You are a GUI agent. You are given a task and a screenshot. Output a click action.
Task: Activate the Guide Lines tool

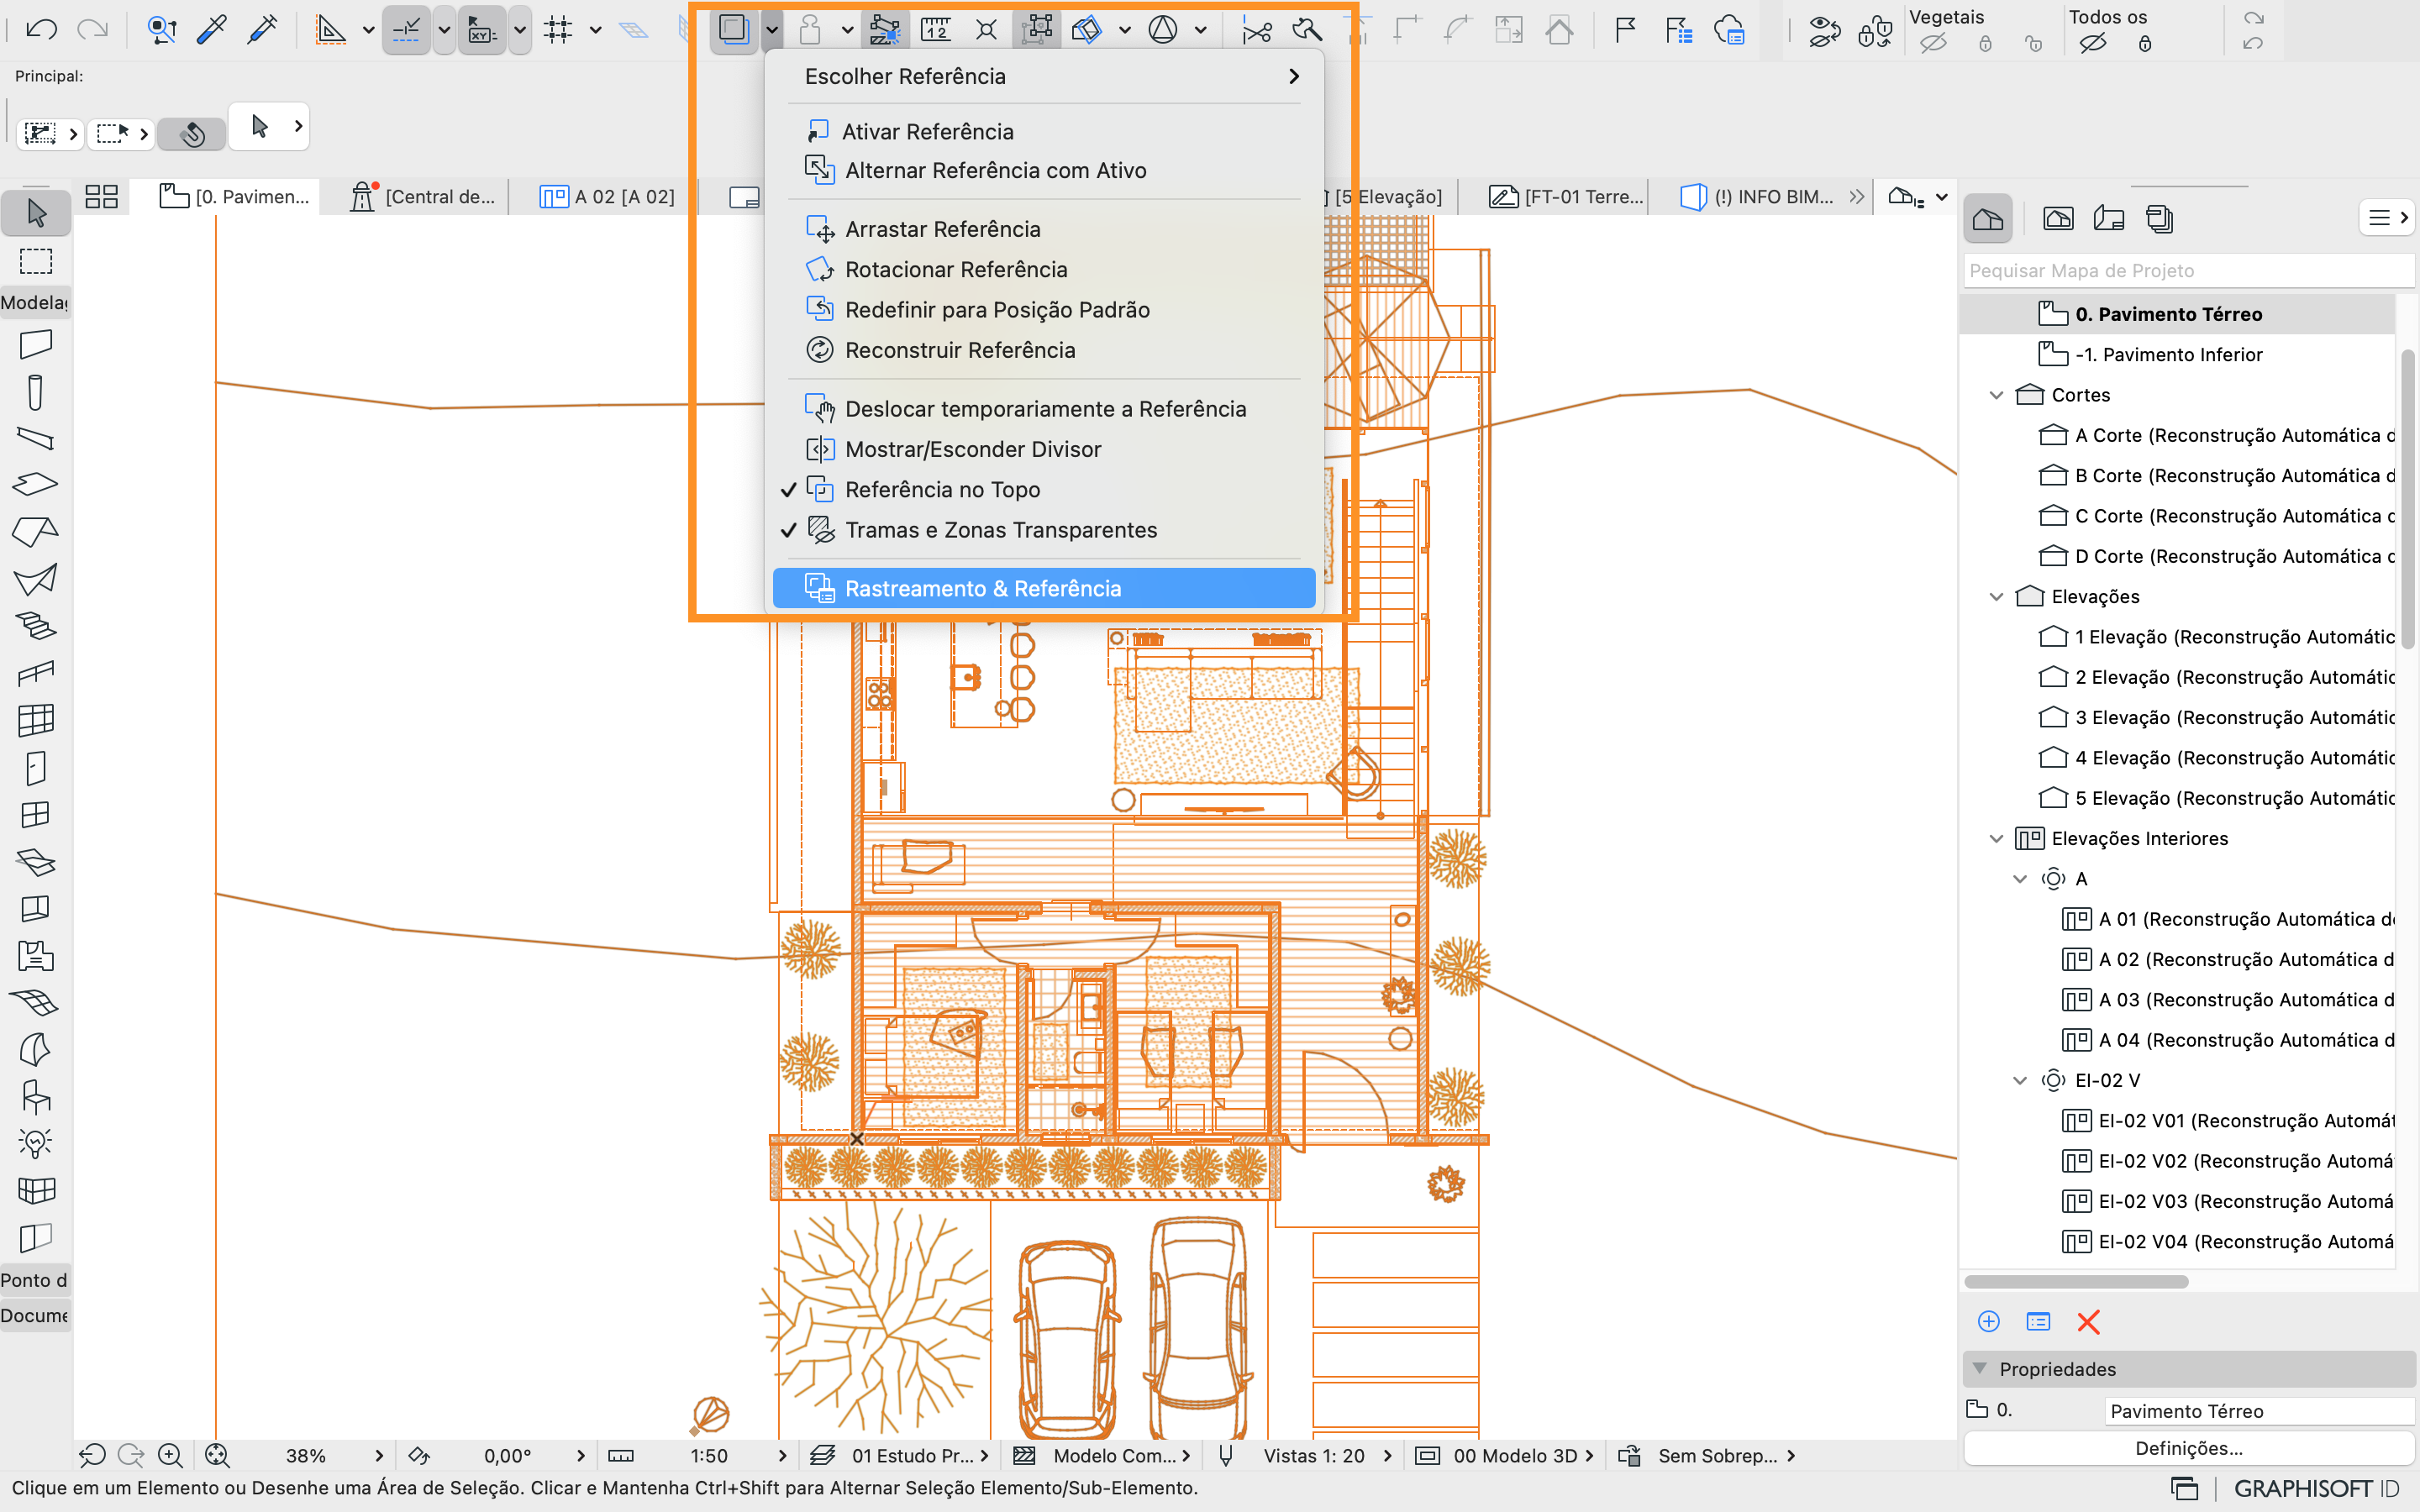click(x=333, y=29)
